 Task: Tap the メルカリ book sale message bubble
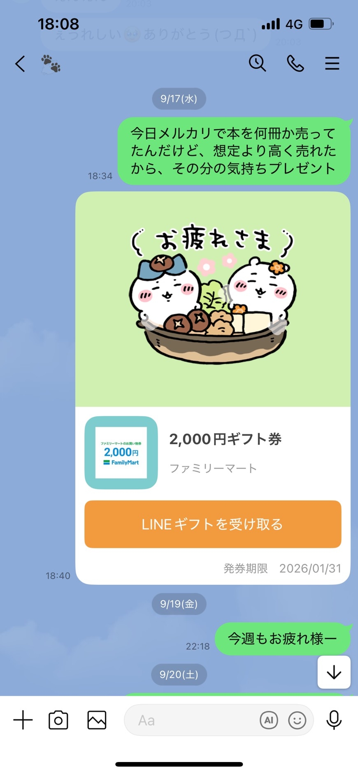tap(234, 151)
